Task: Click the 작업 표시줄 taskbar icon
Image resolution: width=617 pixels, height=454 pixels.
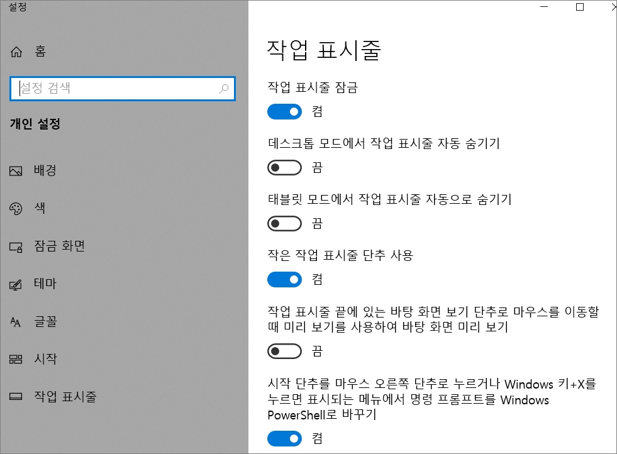Action: pyautogui.click(x=16, y=397)
